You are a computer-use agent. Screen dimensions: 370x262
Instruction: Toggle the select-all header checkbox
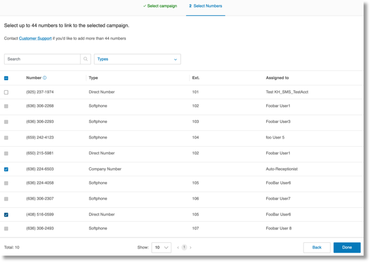(x=6, y=78)
